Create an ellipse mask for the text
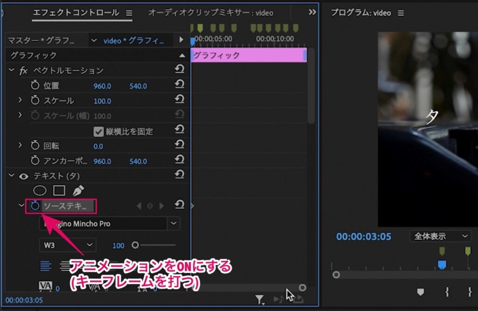Viewport: 478px width, 311px height. coord(40,191)
